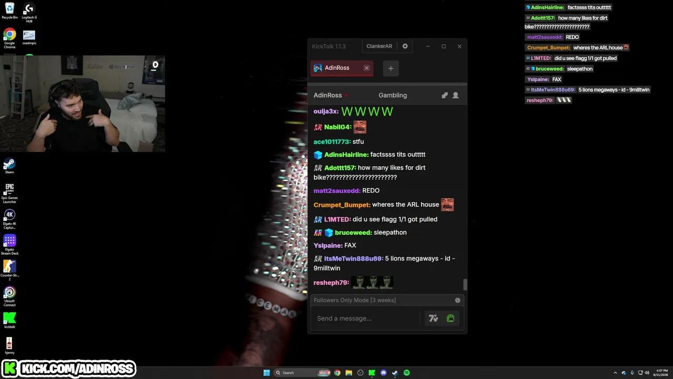The width and height of the screenshot is (673, 379).
Task: Open the taskbar clock and date
Action: point(661,373)
